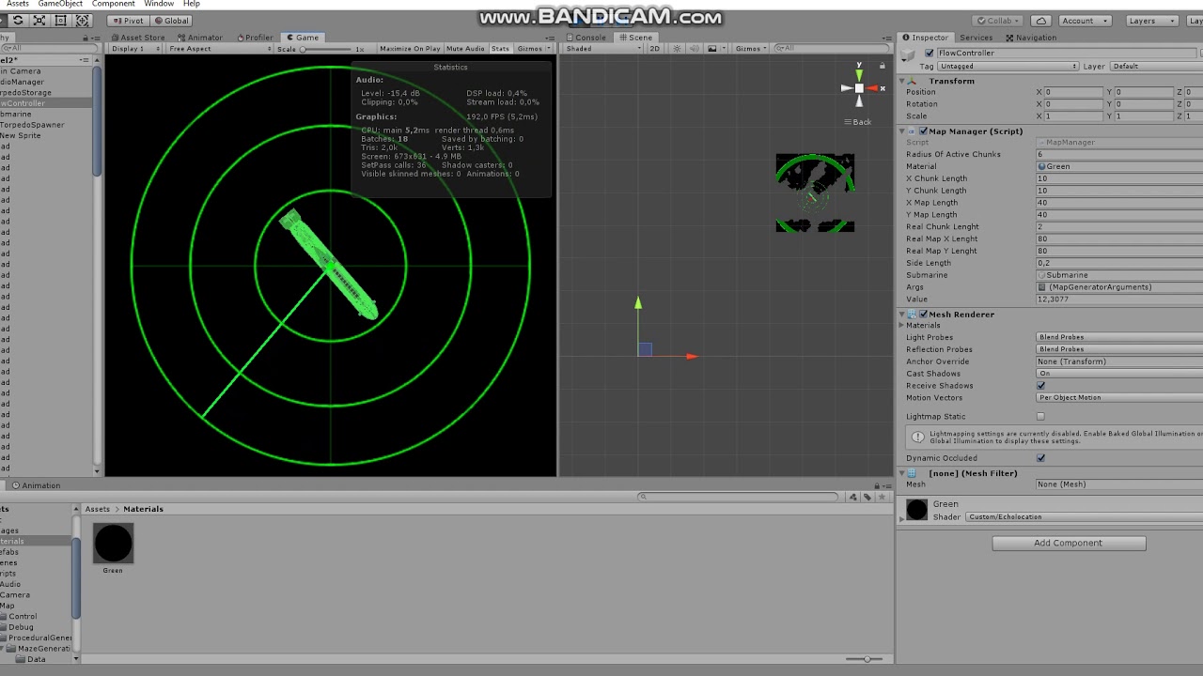
Task: Select the combined Transform tool icon
Action: click(x=82, y=20)
